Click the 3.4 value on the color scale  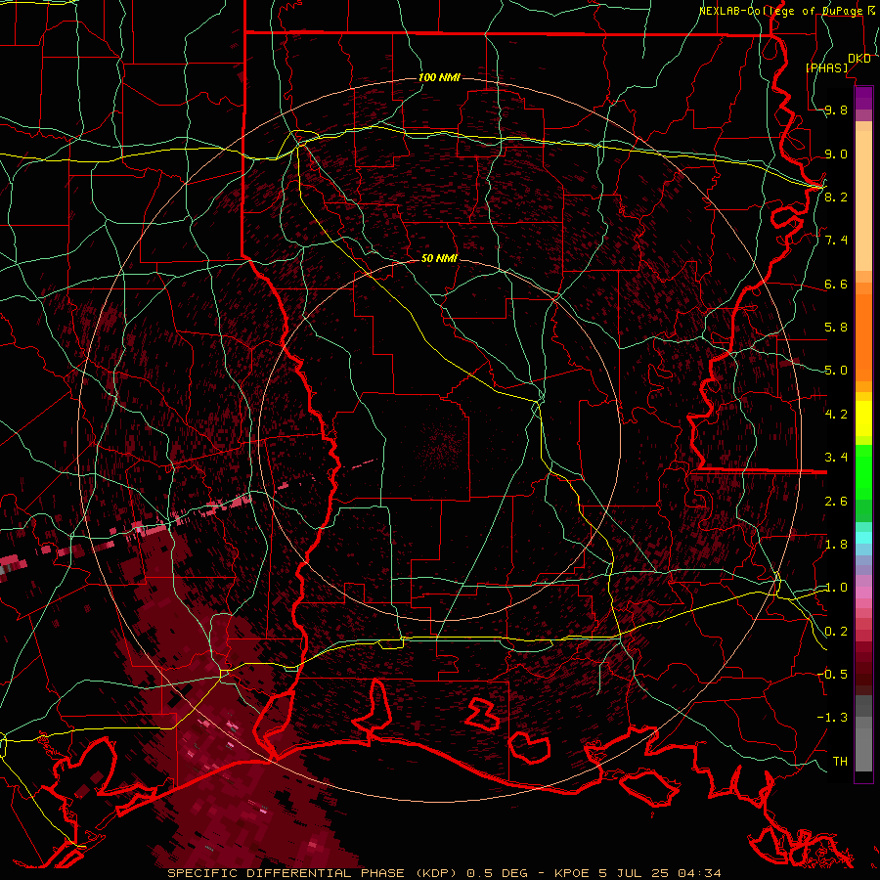pos(836,458)
